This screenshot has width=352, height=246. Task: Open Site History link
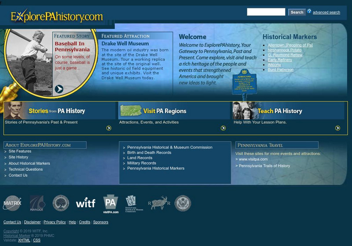point(18,157)
